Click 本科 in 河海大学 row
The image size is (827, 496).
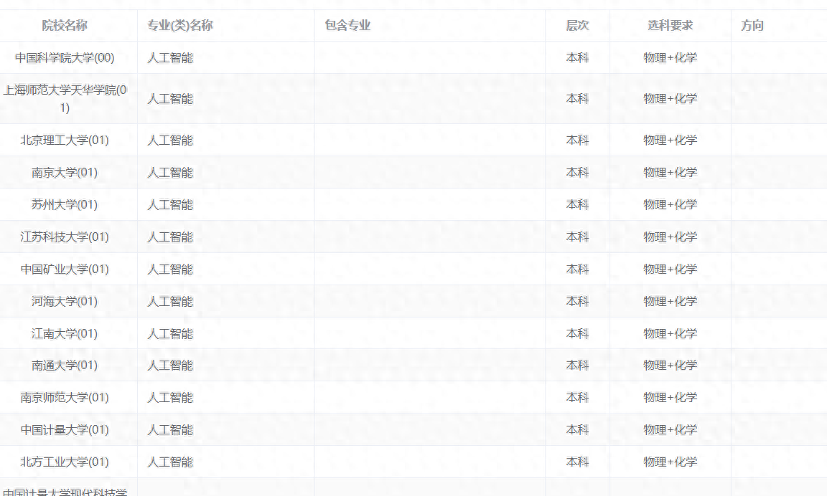577,302
